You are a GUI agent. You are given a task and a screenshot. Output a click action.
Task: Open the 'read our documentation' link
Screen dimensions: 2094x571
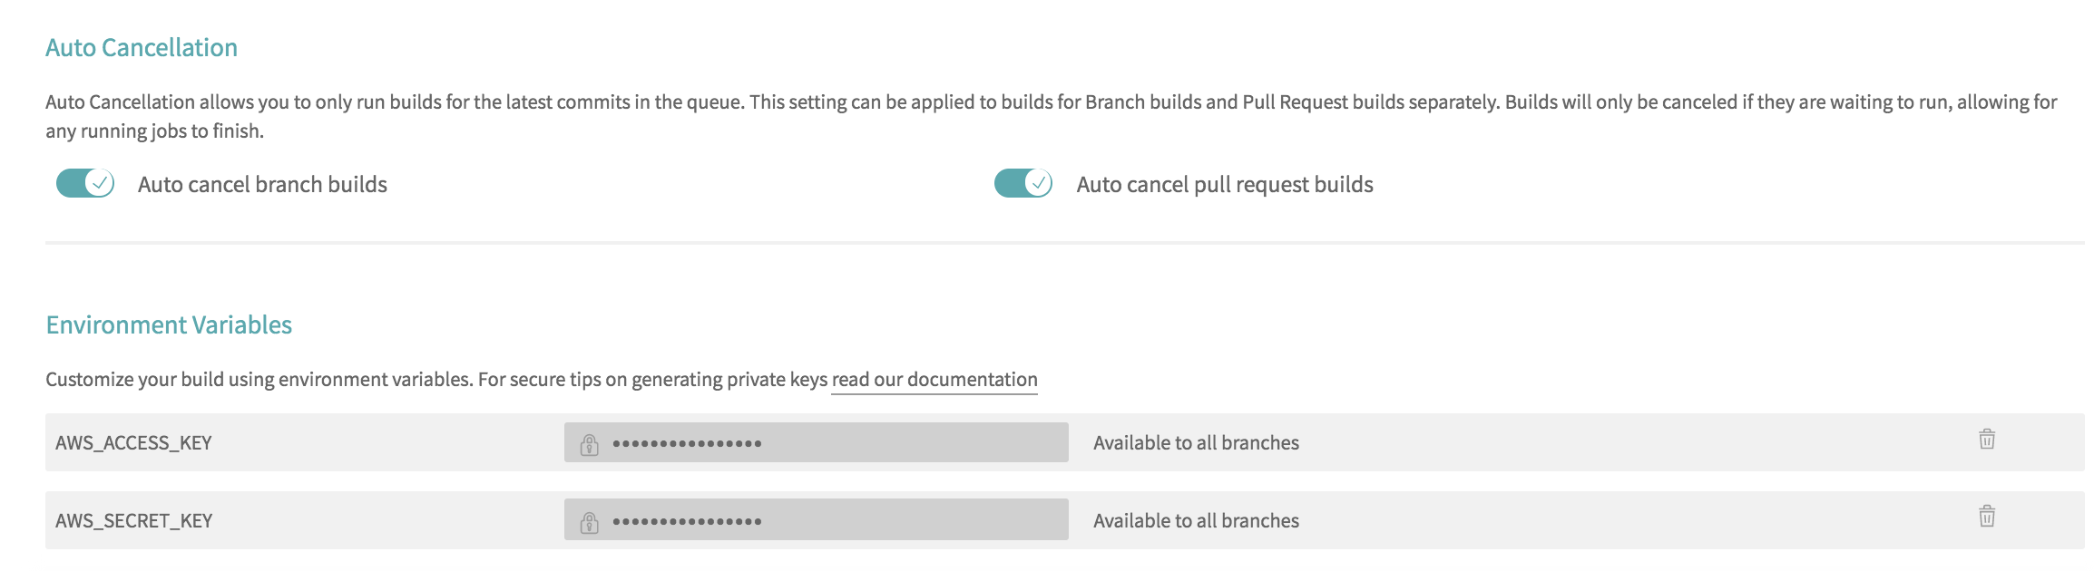[x=934, y=380]
